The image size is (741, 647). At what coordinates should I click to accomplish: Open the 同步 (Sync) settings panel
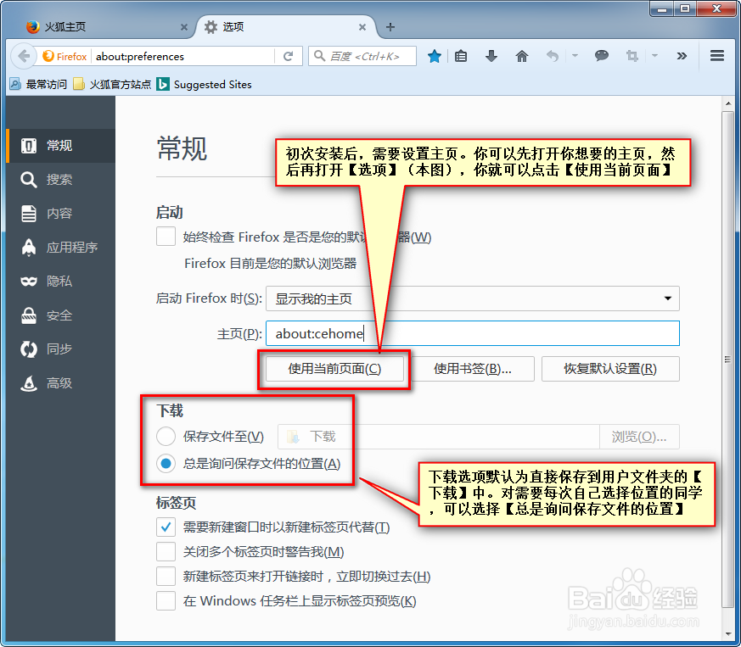[59, 349]
